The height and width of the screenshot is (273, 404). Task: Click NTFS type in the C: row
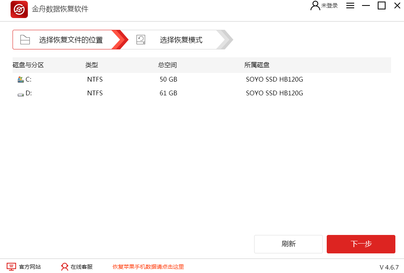point(95,79)
